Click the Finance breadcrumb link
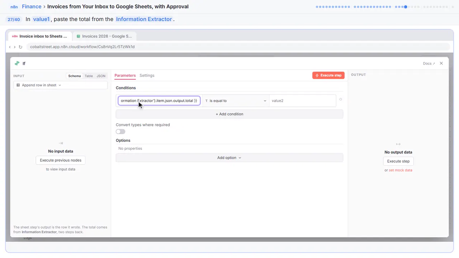459x258 pixels. [32, 6]
